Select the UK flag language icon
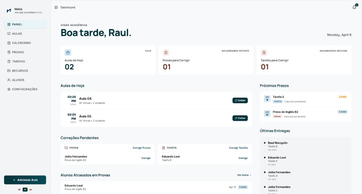 (20, 189)
